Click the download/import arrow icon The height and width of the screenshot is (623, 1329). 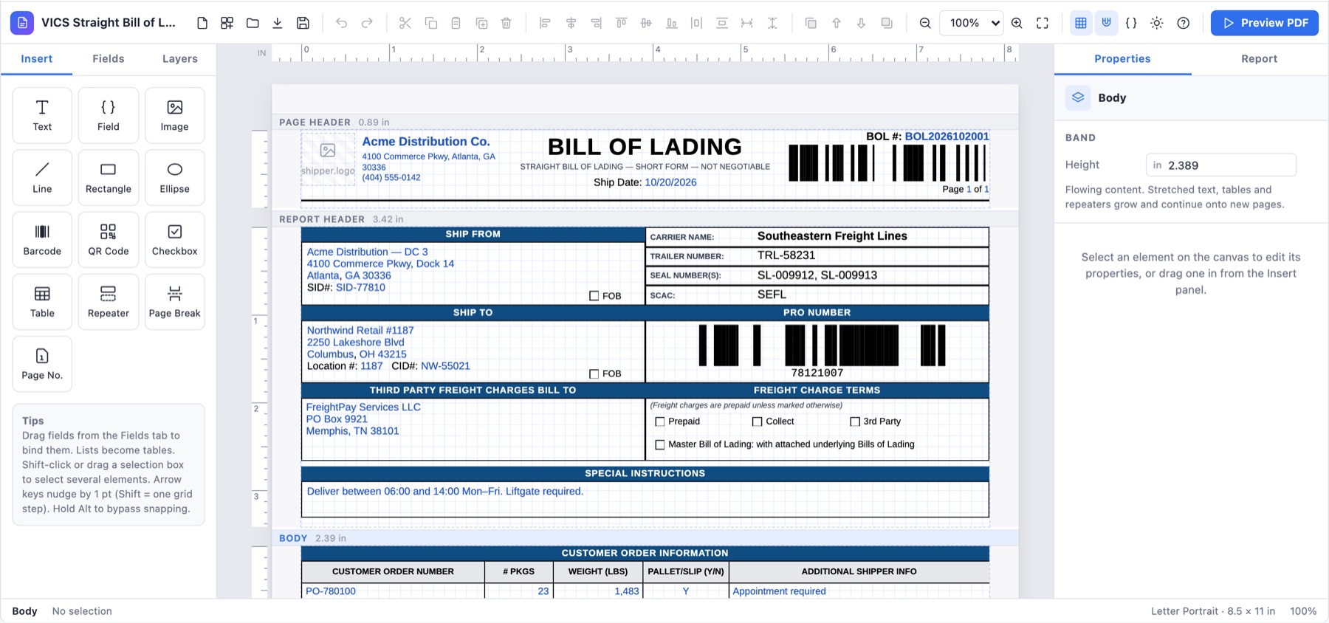pyautogui.click(x=278, y=23)
